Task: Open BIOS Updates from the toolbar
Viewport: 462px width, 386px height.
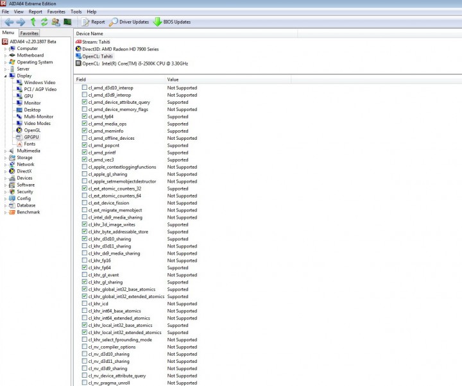Action: (x=172, y=22)
